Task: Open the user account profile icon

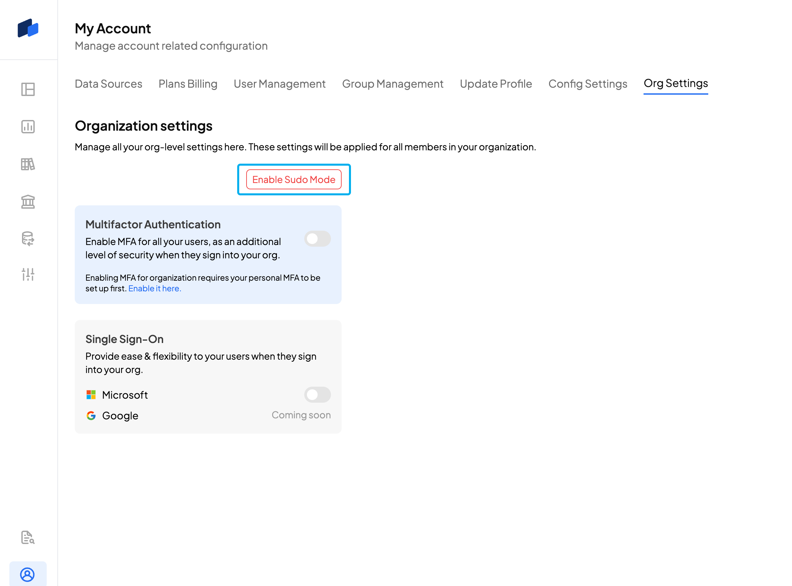Action: (28, 574)
